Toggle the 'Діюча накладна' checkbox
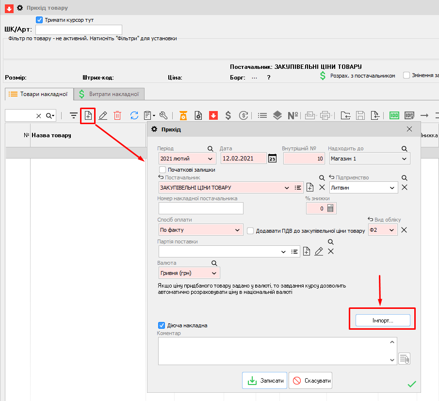This screenshot has width=439, height=401. pos(162,325)
